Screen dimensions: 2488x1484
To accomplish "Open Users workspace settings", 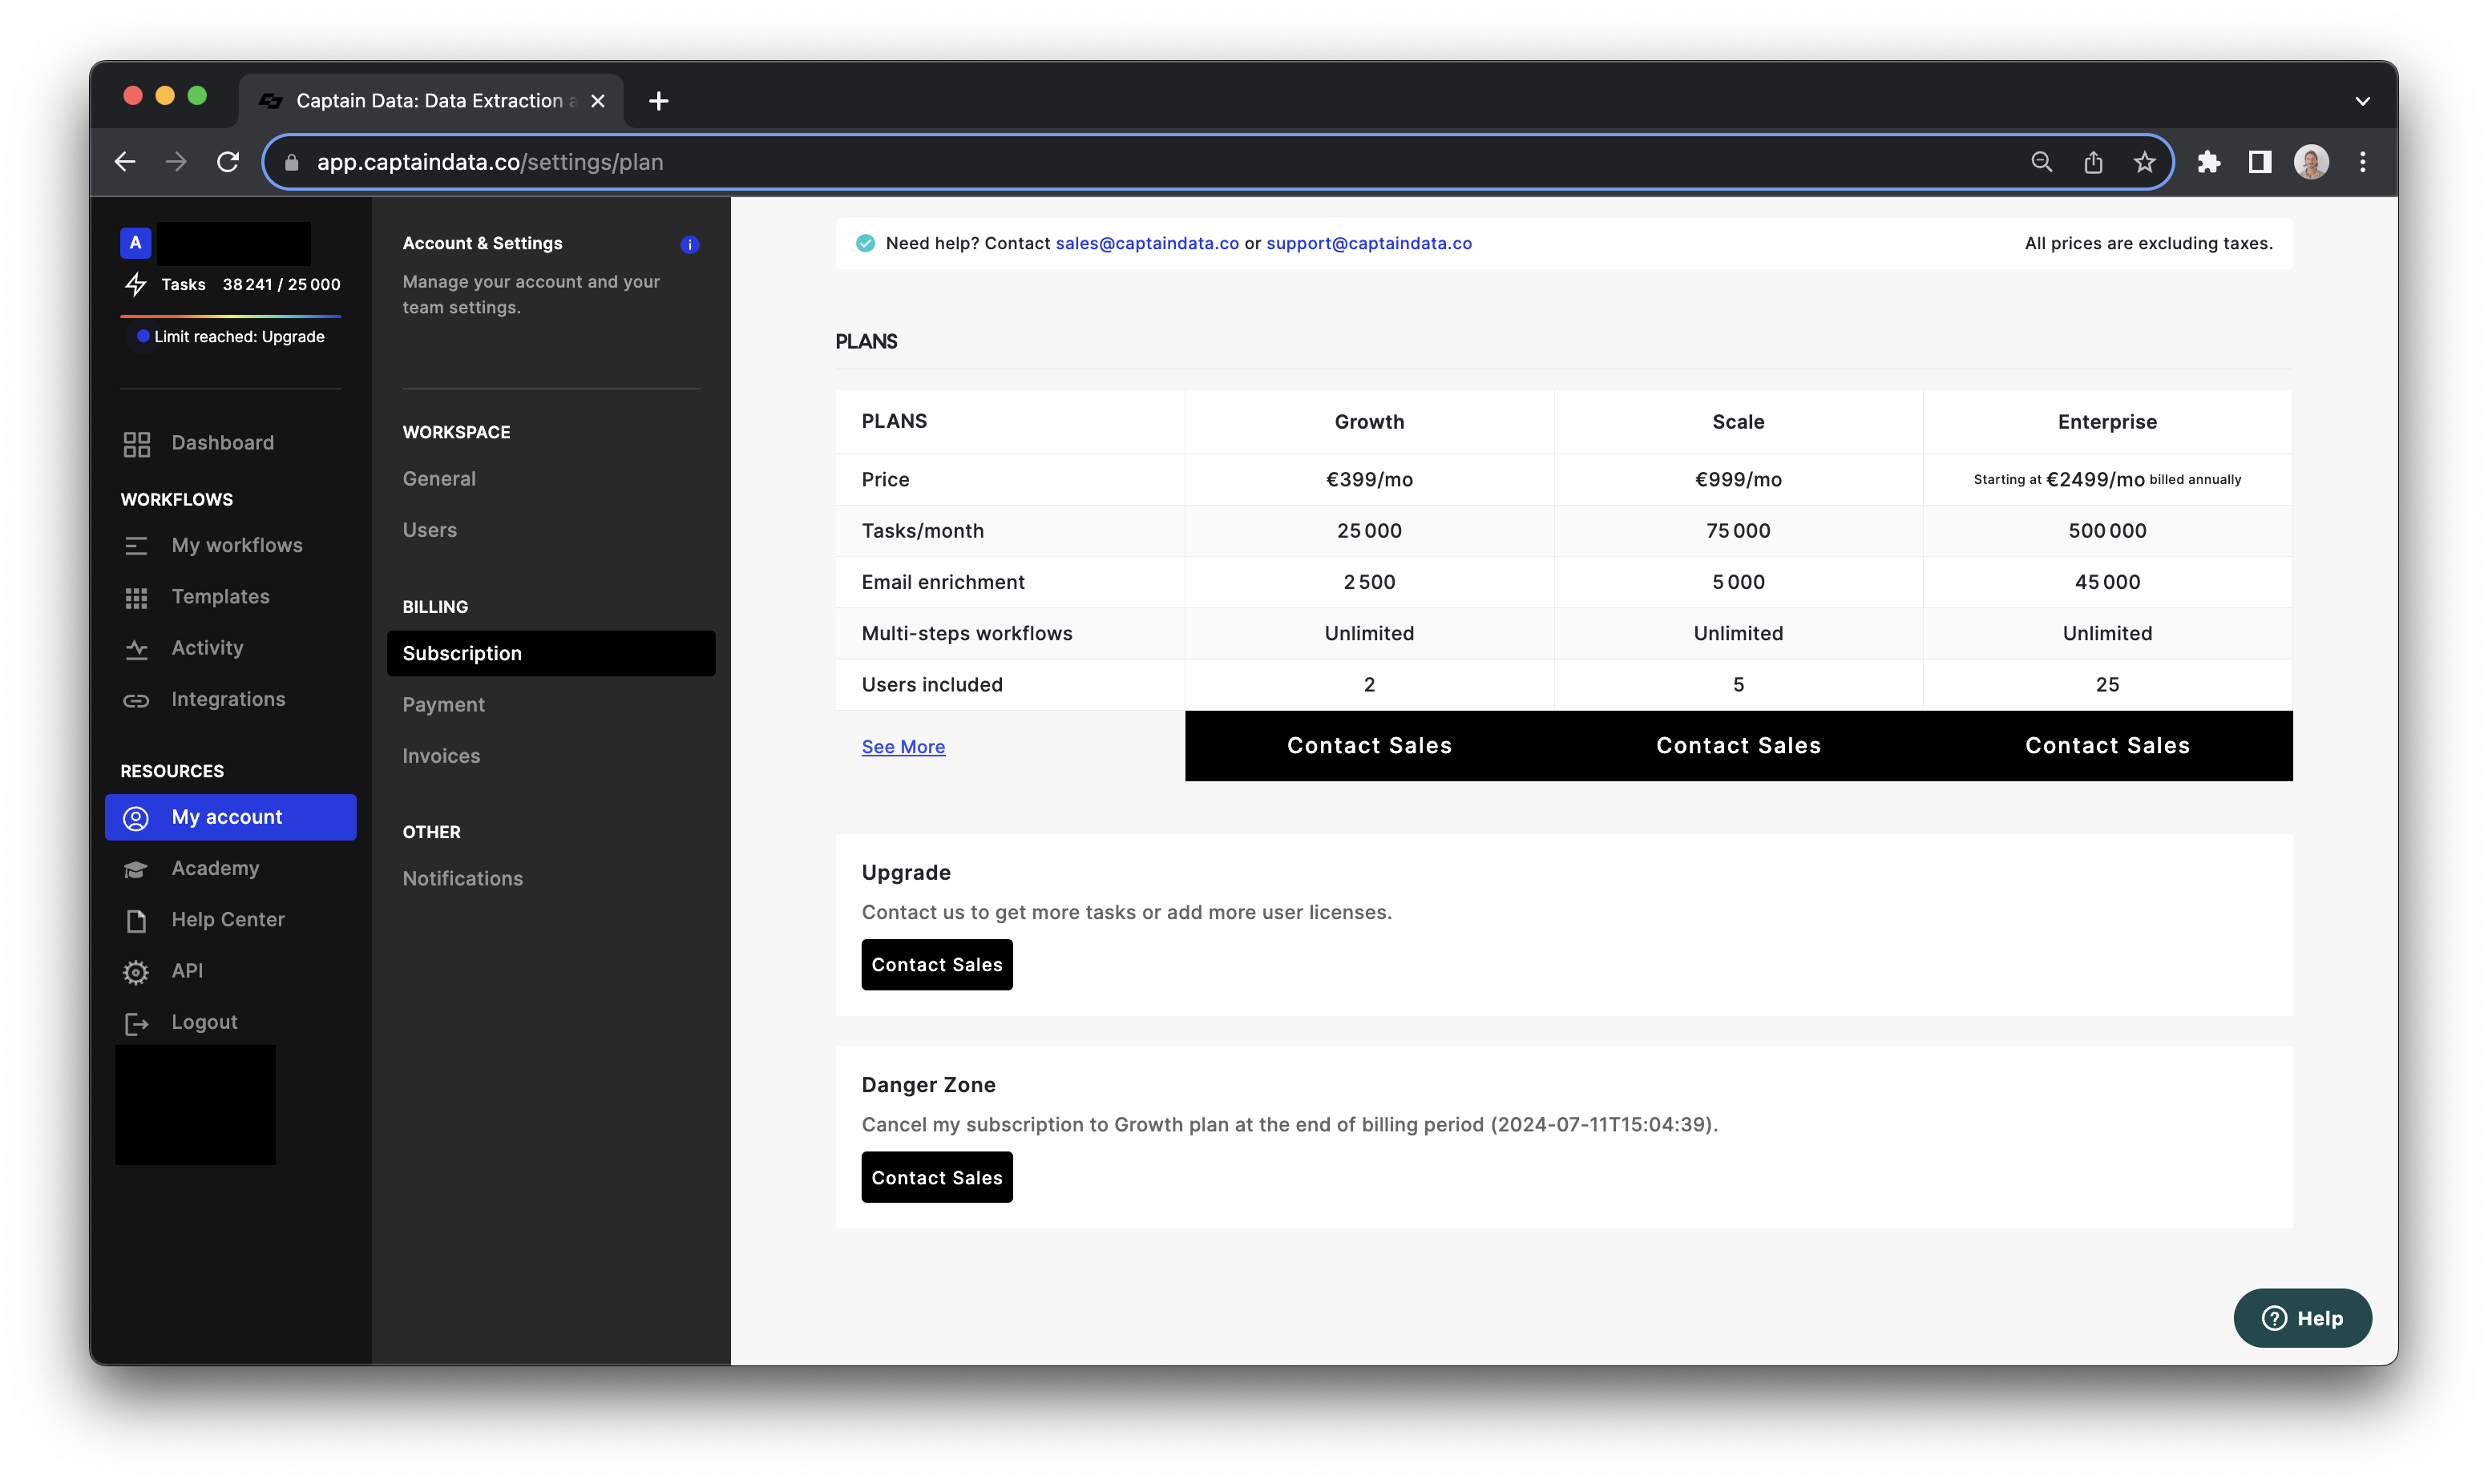I will point(429,530).
